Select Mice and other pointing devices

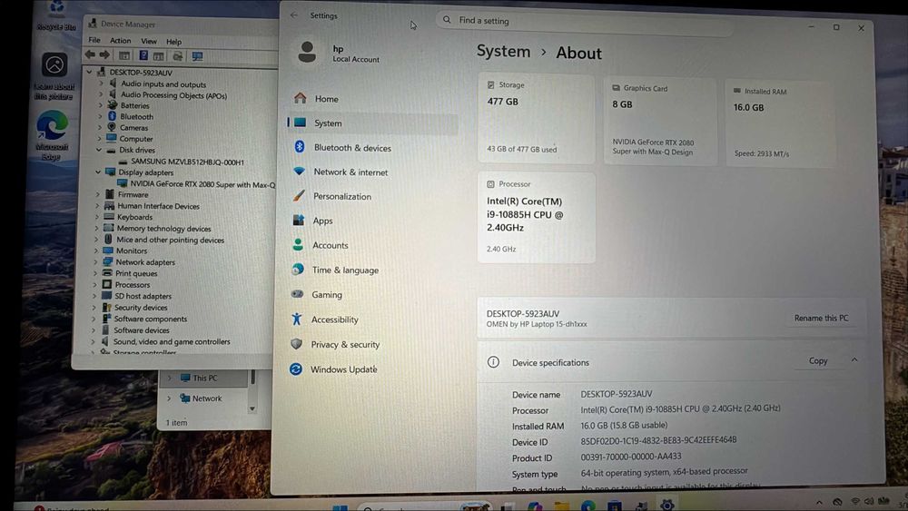point(170,240)
